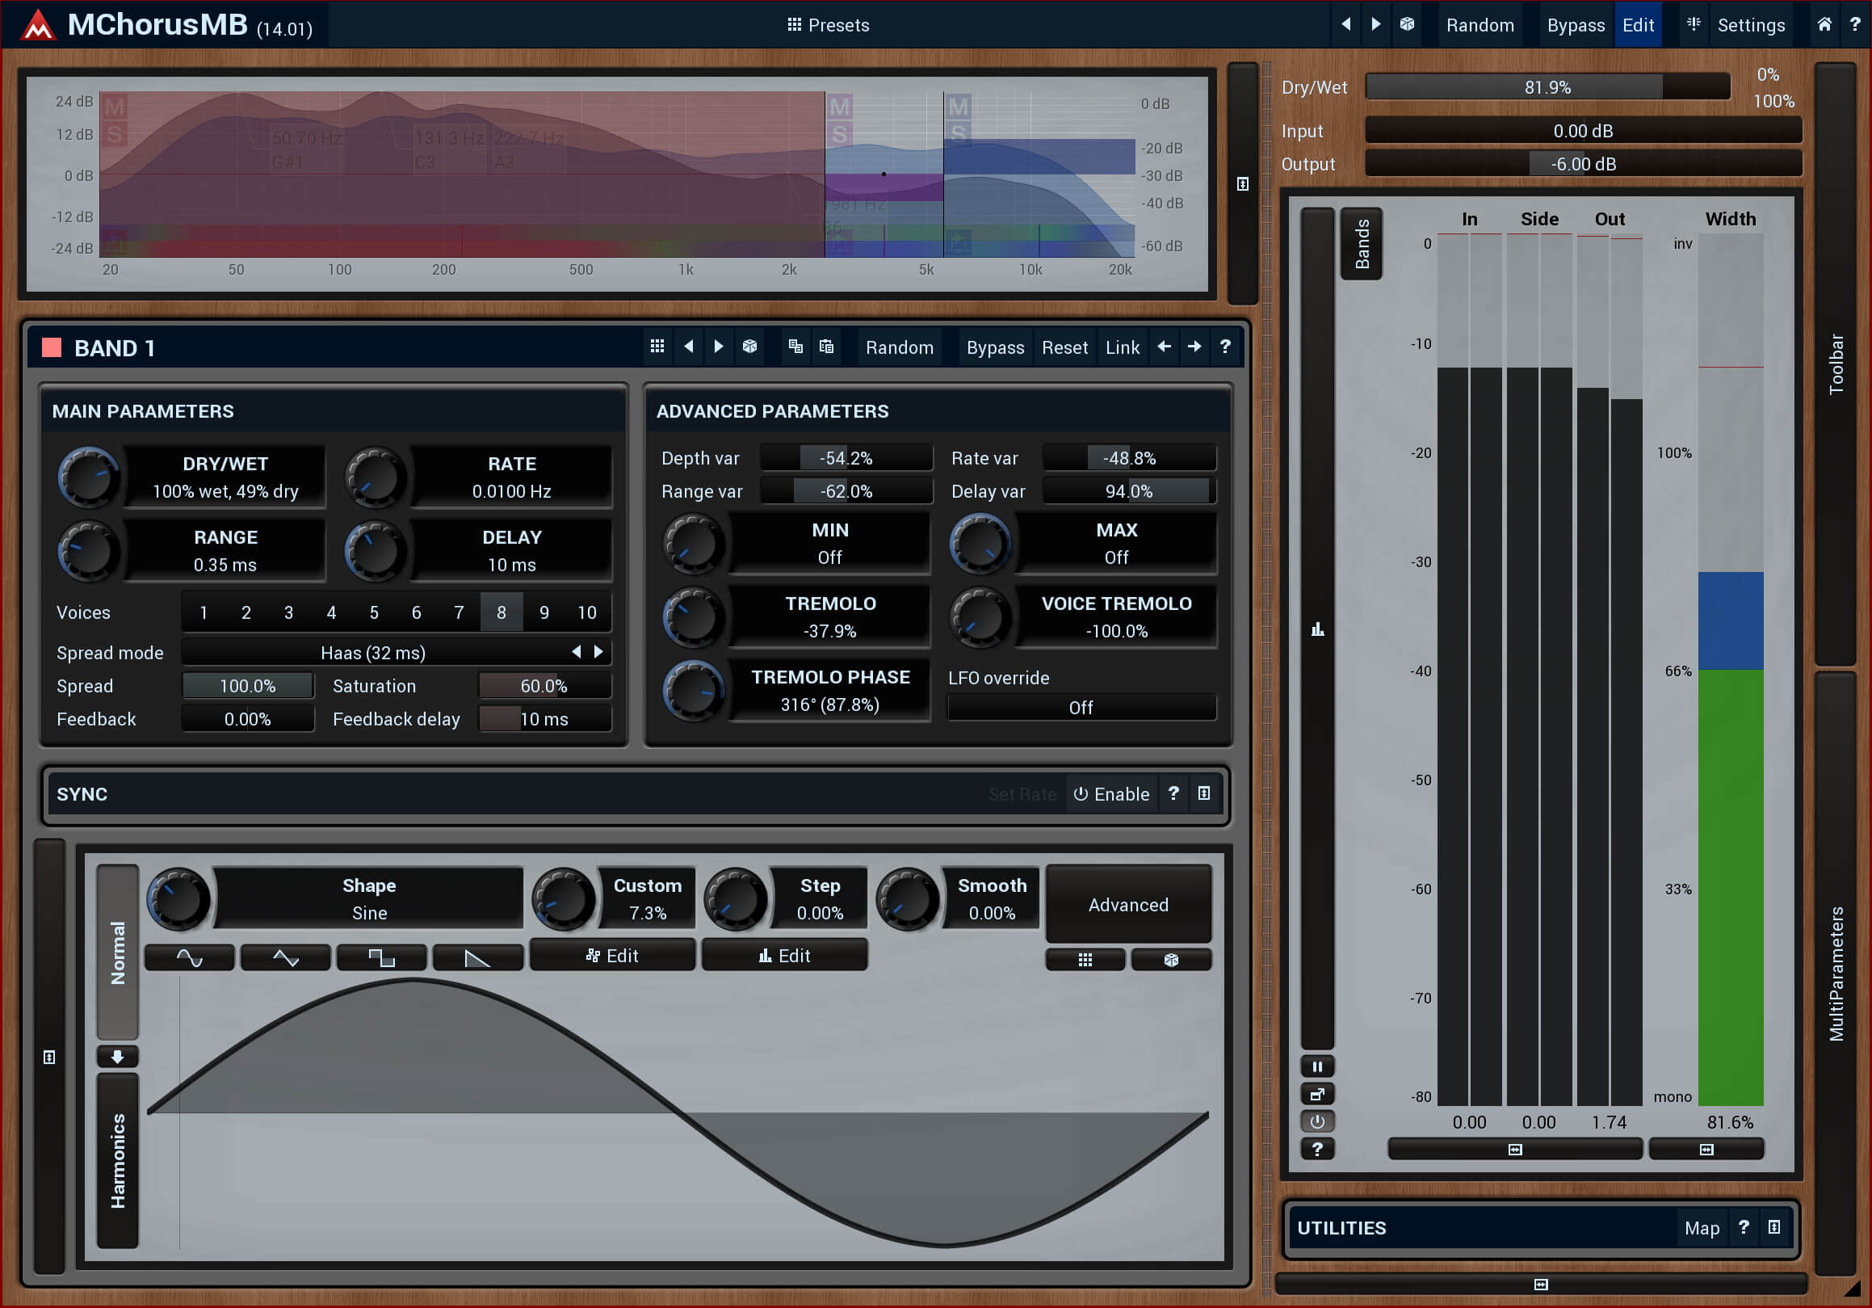Select 3 voices
This screenshot has height=1308, width=1872.
(x=288, y=612)
